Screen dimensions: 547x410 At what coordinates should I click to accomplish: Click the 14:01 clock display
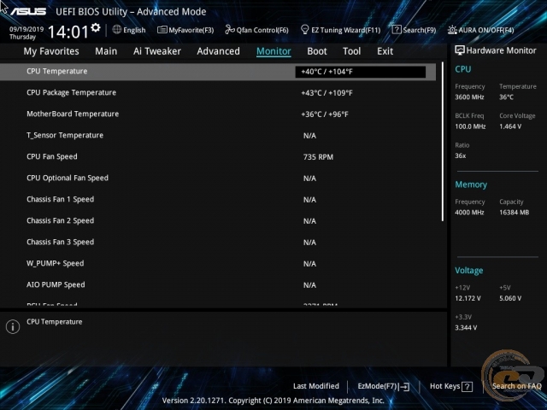[x=68, y=32]
